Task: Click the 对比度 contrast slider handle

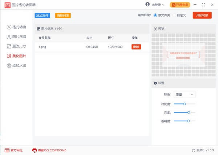Action: click(185, 104)
